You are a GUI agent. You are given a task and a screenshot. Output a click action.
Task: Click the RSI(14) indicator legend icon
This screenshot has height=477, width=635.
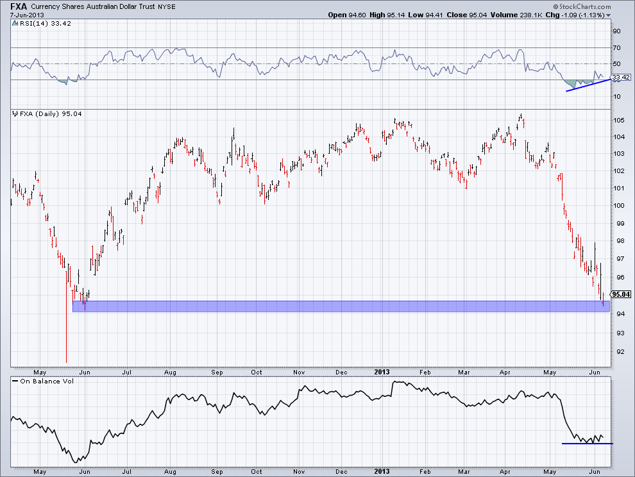click(15, 24)
